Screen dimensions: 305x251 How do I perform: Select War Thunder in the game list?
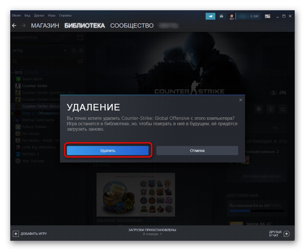click(x=33, y=161)
